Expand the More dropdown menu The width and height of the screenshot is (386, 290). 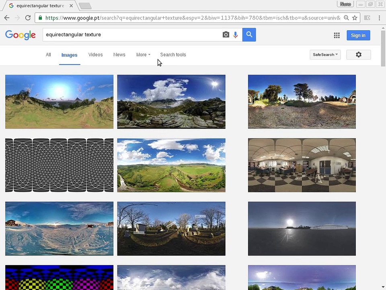(x=143, y=54)
